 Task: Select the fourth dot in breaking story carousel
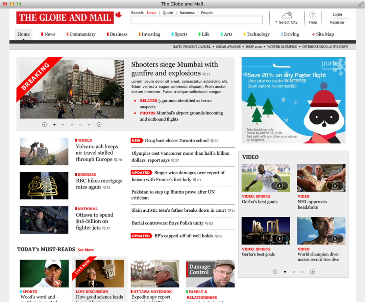pyautogui.click(x=80, y=125)
